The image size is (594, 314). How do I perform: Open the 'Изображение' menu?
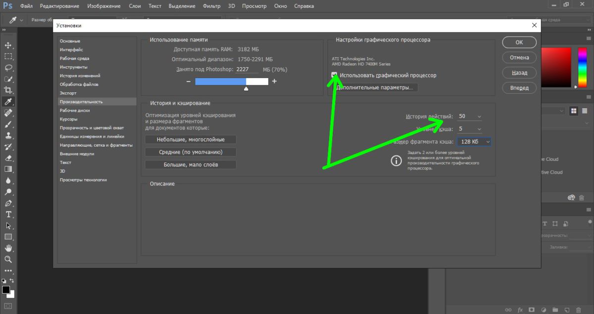click(x=103, y=6)
